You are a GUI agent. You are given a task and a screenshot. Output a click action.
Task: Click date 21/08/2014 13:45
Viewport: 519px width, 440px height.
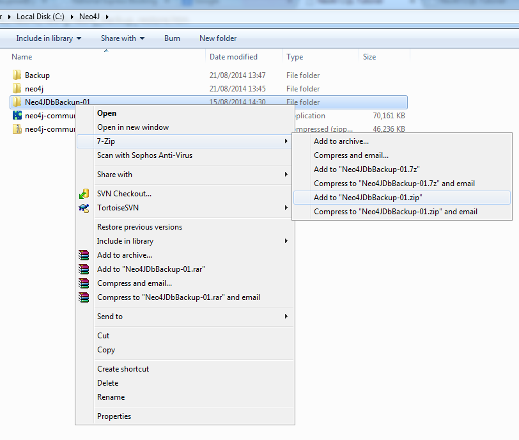click(x=237, y=89)
